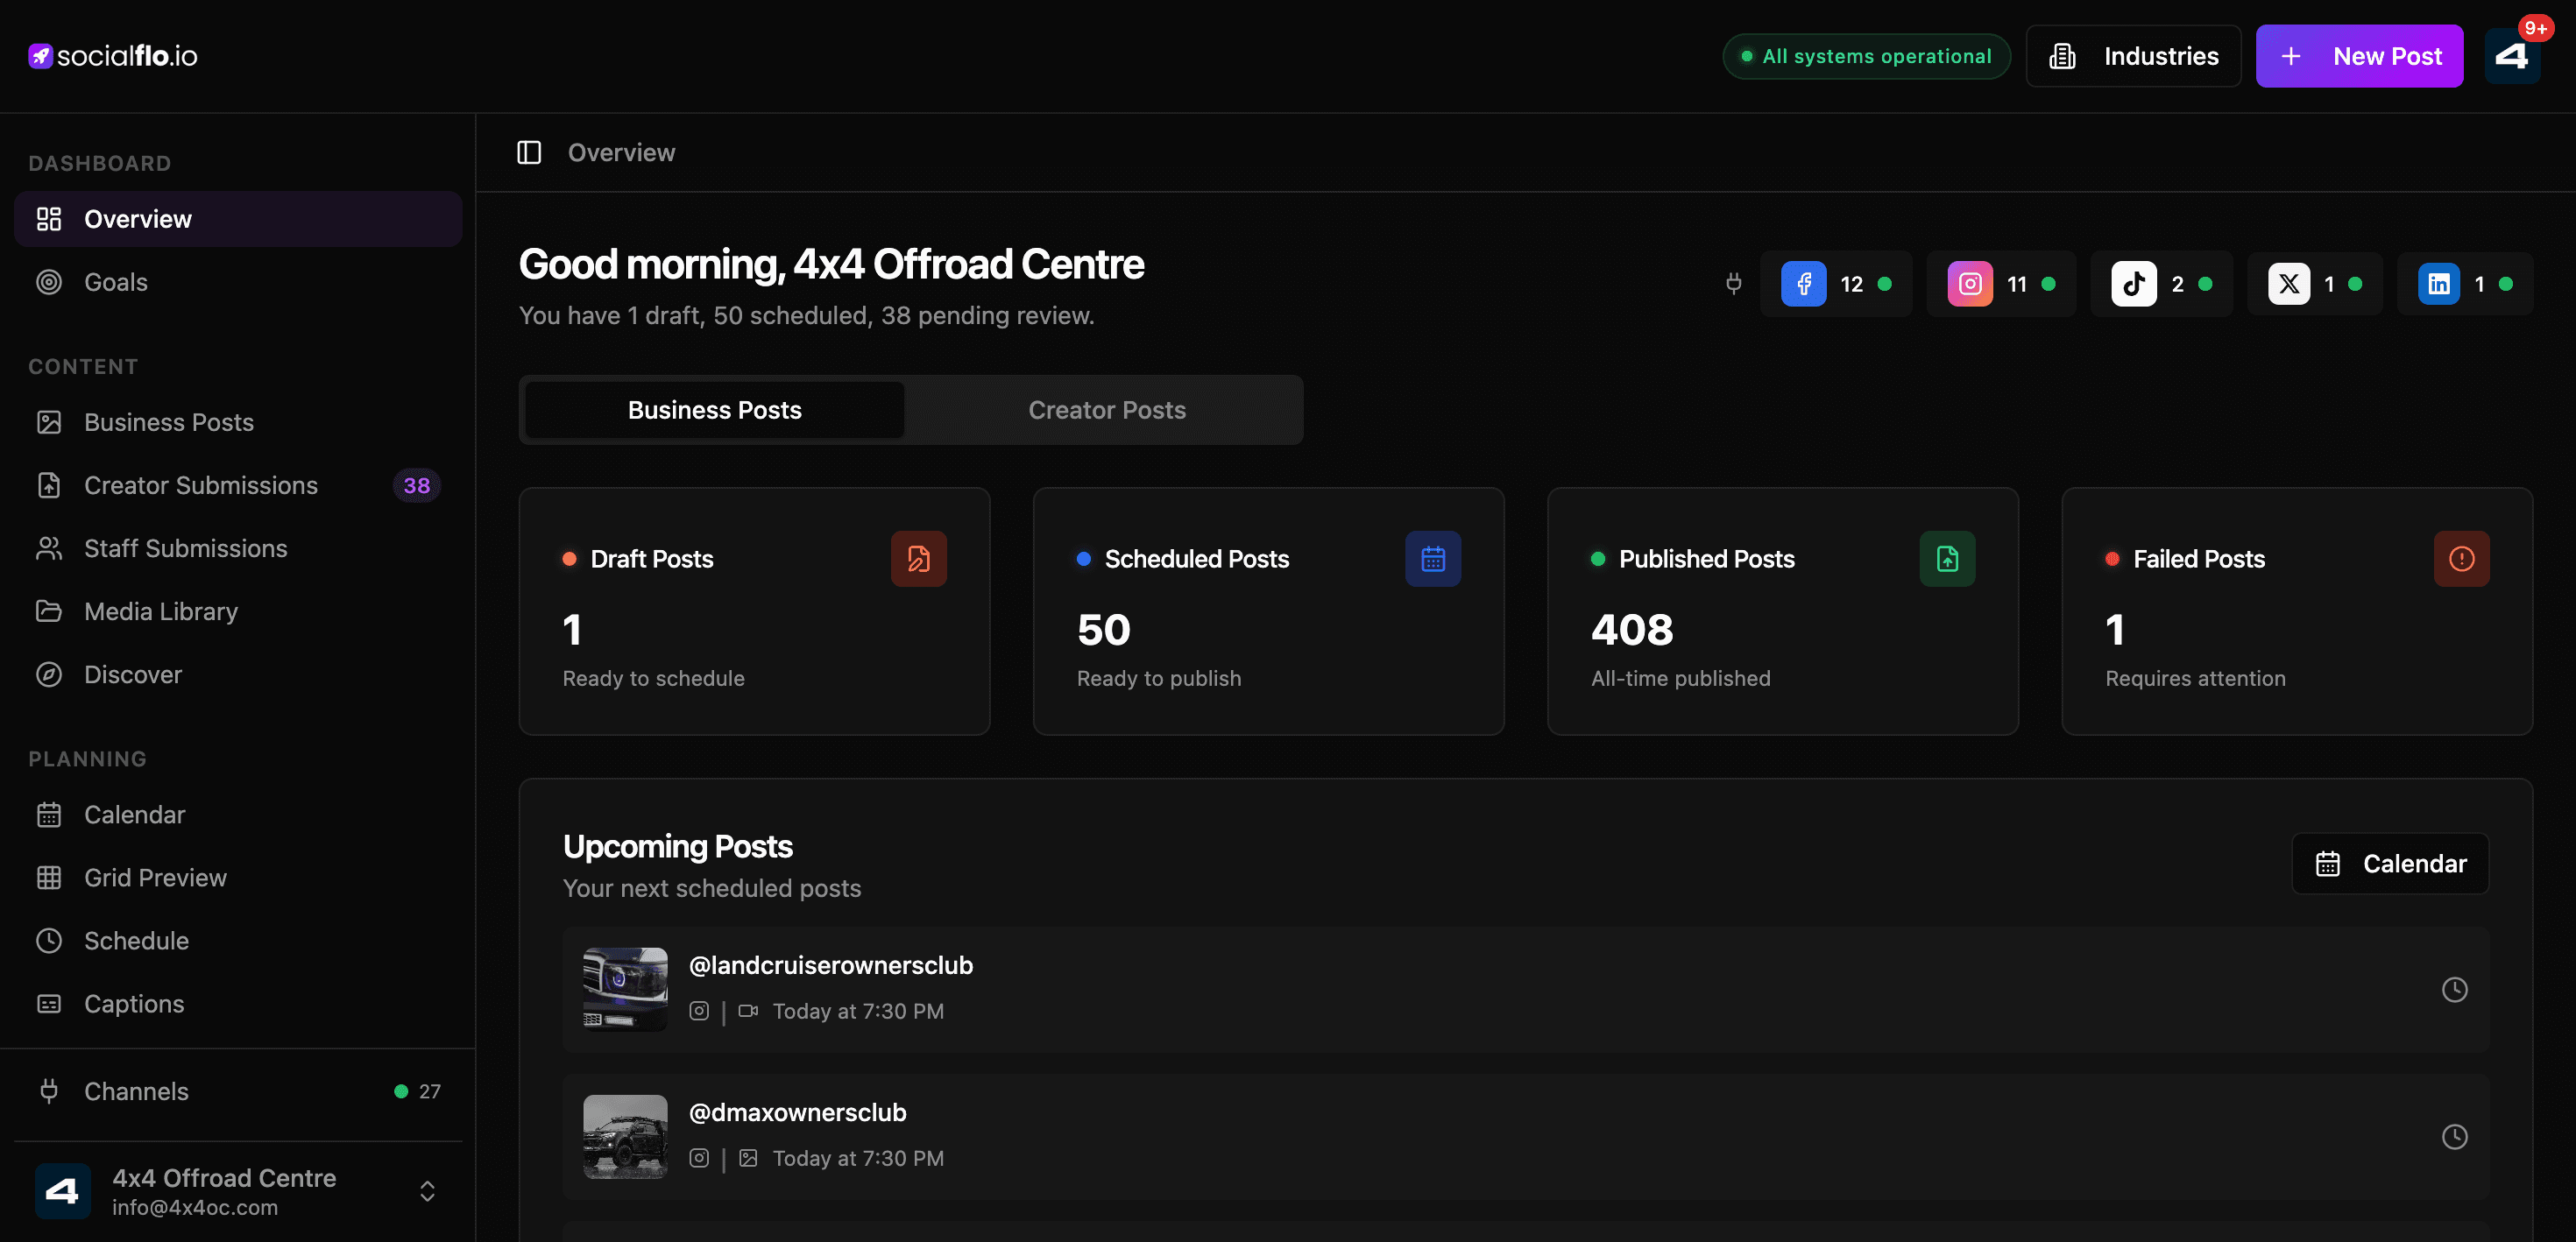Click All systems operational status badge
2576x1242 pixels.
(x=1866, y=56)
